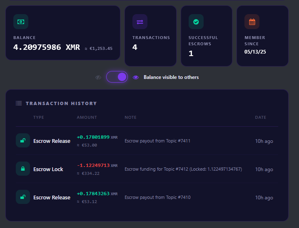299x228 pixels.
Task: Select the Amount column header
Action: 87,118
